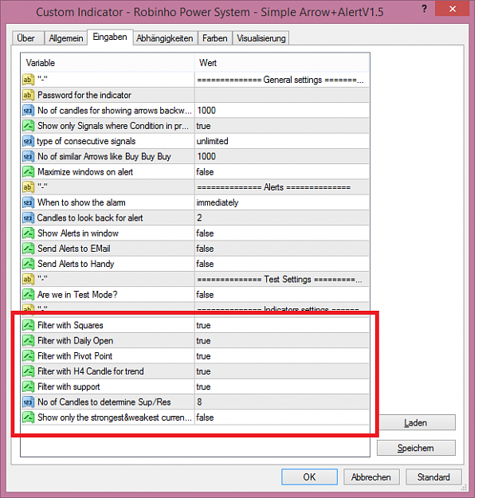Click the icon beside Filter with H4 Candle for trend

(28, 371)
